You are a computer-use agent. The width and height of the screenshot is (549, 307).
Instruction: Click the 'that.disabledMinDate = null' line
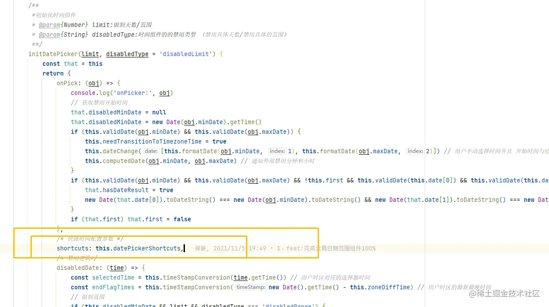[119, 112]
